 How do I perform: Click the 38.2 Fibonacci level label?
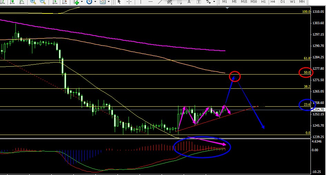click(x=307, y=86)
